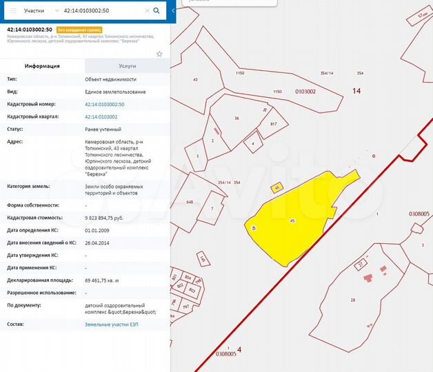This screenshot has width=433, height=372.
Task: Switch to the Услуги tab
Action: click(x=127, y=66)
